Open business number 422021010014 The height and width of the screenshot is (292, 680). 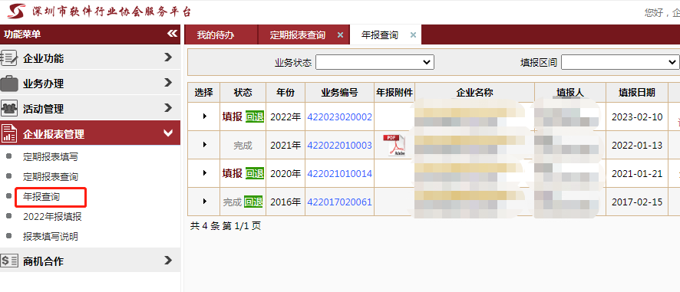(339, 174)
